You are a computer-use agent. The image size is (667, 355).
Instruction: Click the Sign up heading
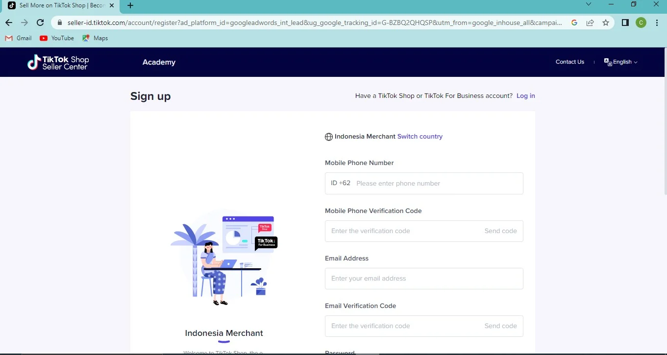pyautogui.click(x=150, y=96)
